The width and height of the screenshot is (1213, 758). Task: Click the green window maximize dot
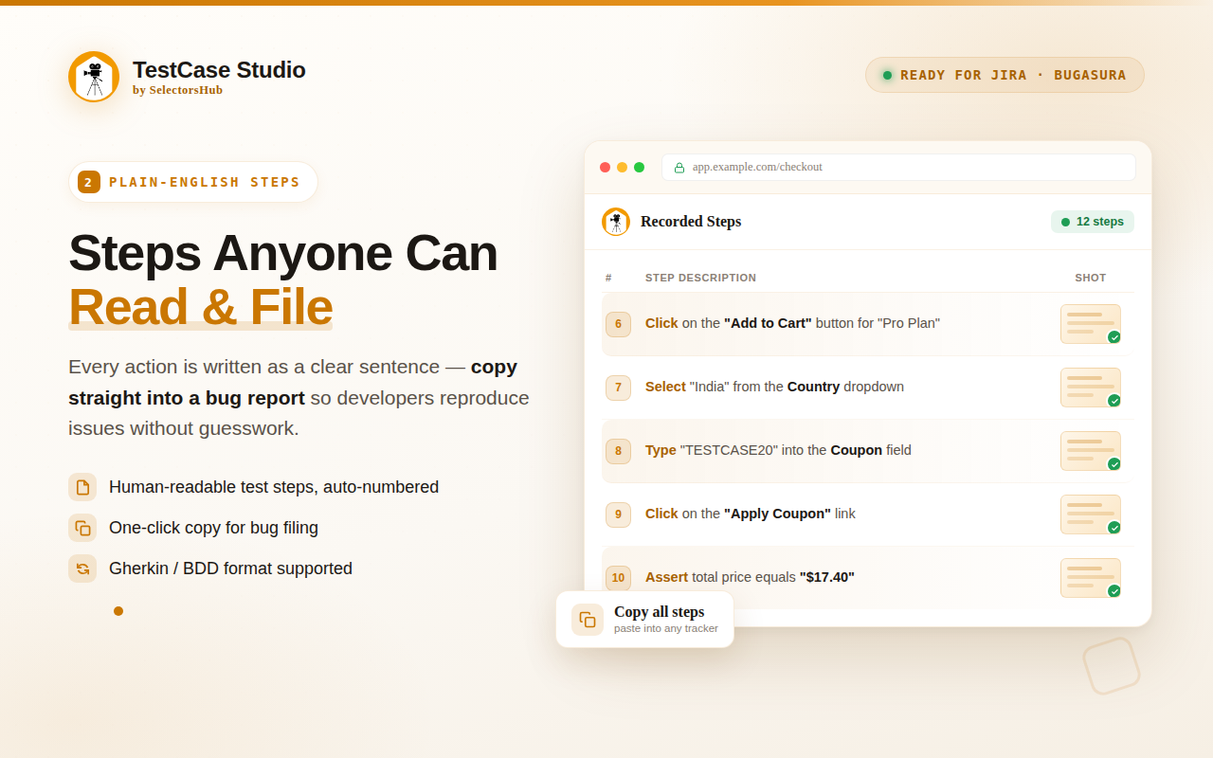coord(639,168)
